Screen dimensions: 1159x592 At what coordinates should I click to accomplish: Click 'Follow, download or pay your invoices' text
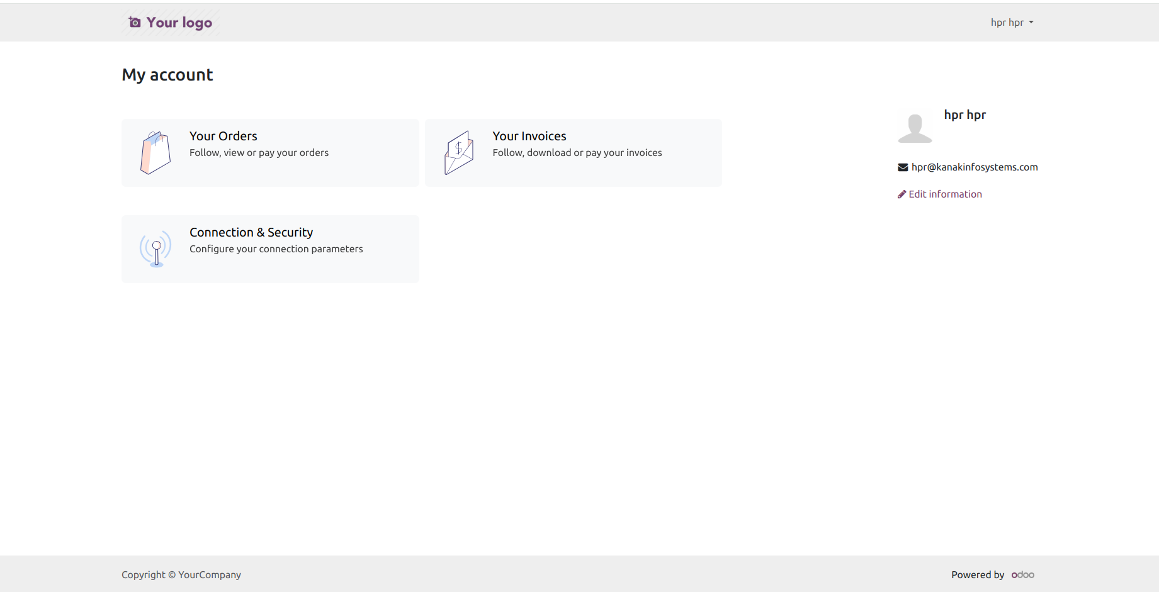pyautogui.click(x=577, y=153)
